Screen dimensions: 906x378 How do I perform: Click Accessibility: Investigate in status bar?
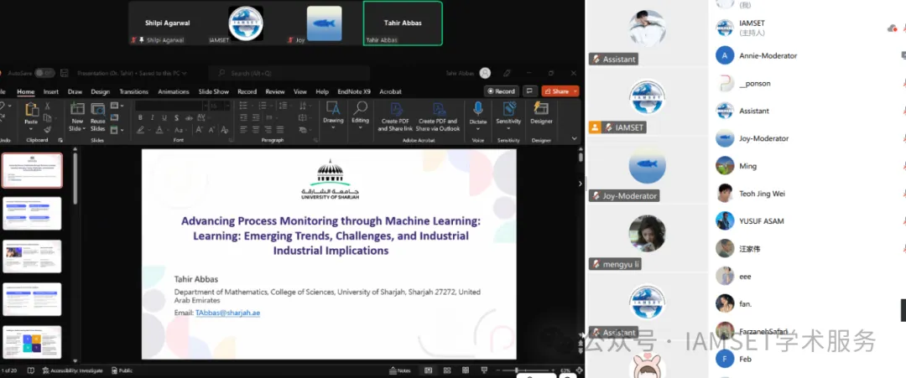[72, 370]
